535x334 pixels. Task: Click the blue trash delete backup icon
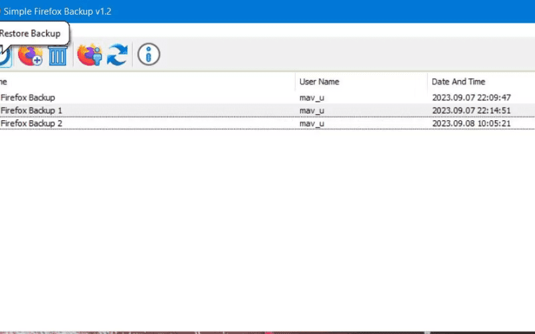[58, 56]
